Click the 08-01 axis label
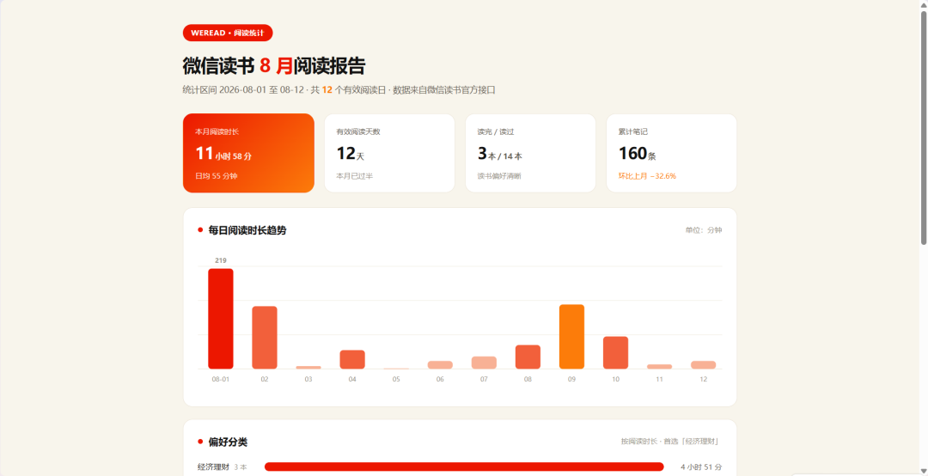Viewport: 928px width, 476px height. coord(221,380)
